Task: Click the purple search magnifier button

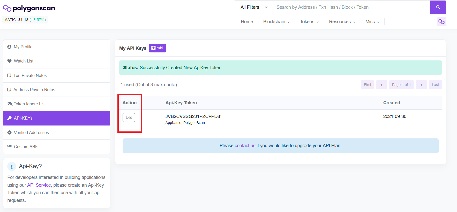Action: click(438, 7)
